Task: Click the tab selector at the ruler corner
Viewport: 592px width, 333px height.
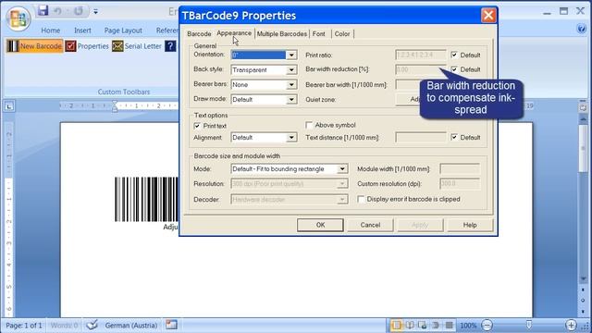Action: click(x=9, y=106)
